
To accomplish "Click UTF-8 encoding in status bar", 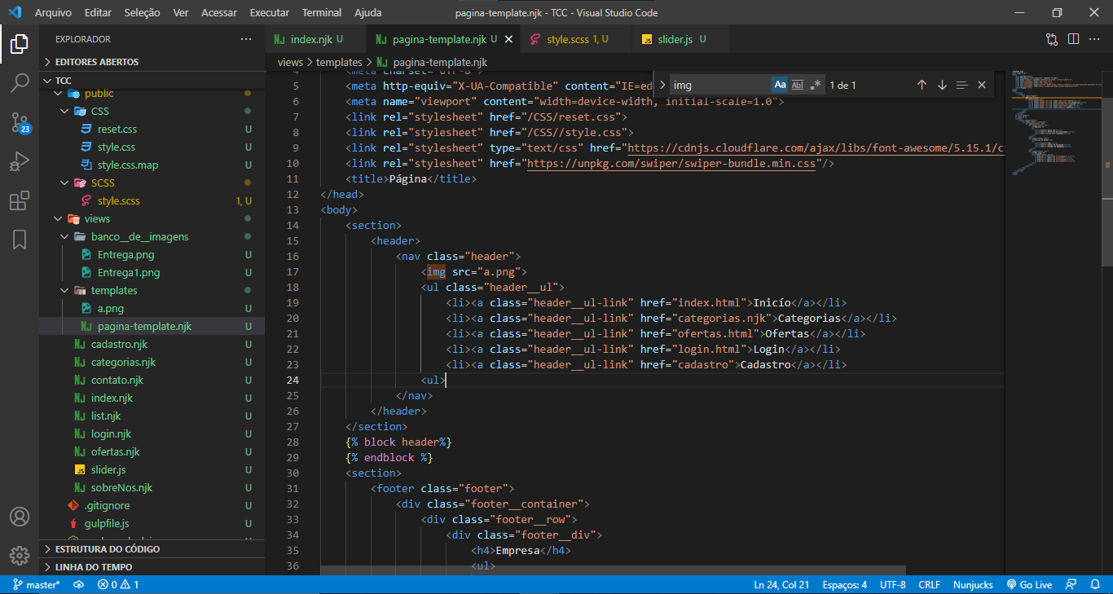I will pos(892,584).
